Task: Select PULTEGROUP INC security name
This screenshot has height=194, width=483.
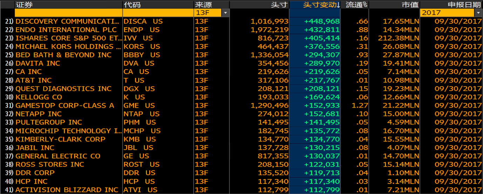Action: tap(49, 122)
